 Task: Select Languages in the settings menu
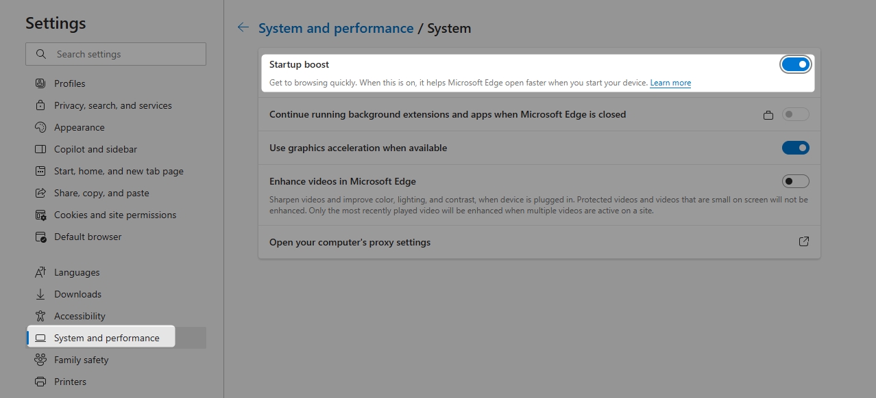(77, 272)
